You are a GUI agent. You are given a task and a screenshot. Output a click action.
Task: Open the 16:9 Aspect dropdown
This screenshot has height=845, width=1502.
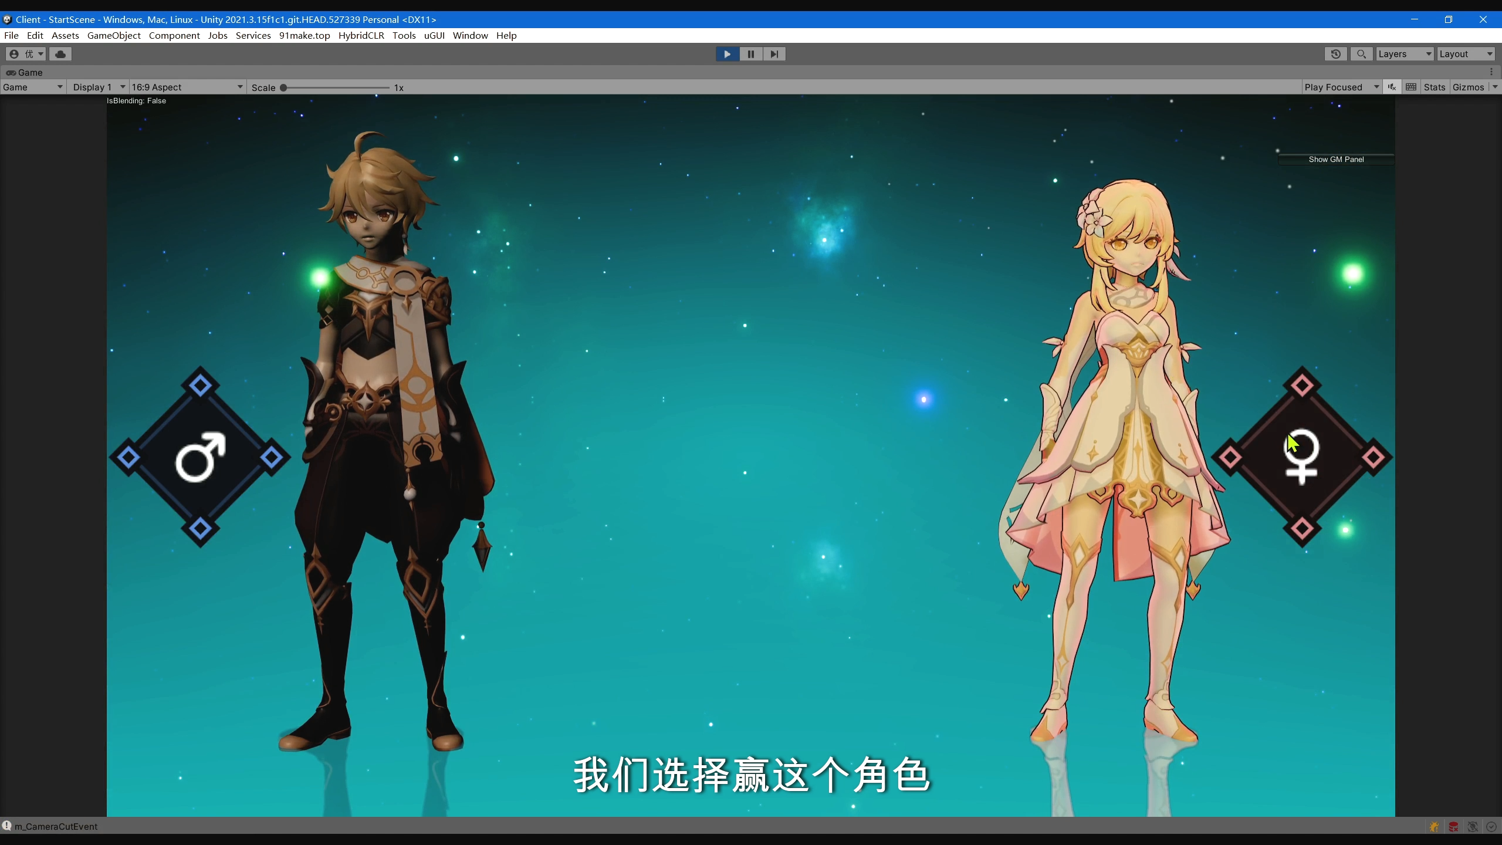tap(187, 87)
